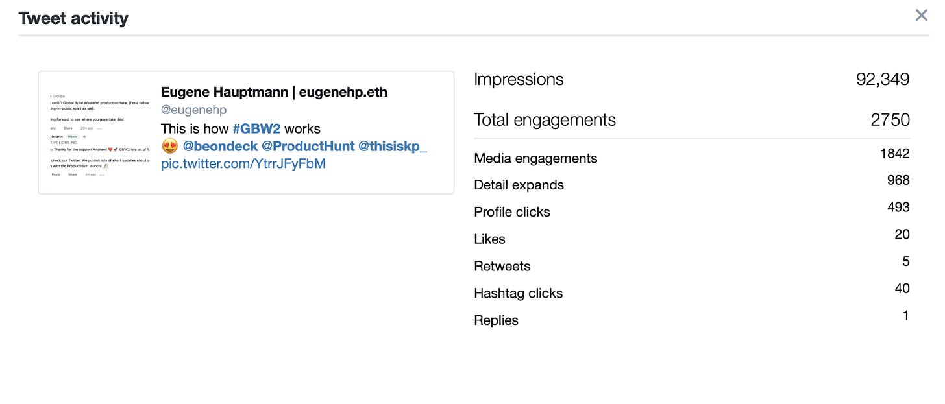Select the Profile clicks metric
945x404 pixels.
tap(692, 211)
